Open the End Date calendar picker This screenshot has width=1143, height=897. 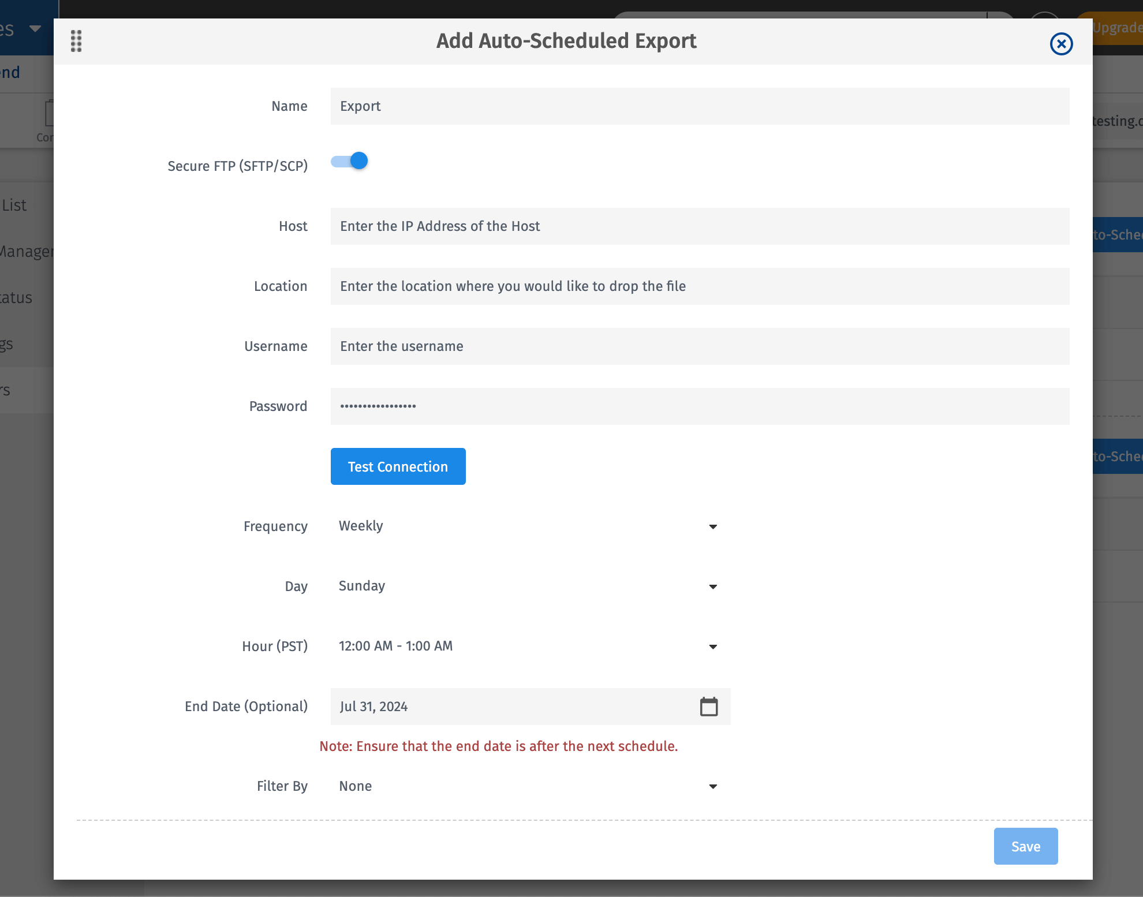[708, 707]
